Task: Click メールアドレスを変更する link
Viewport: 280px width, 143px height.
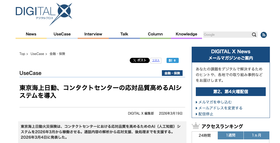Action: click(220, 108)
